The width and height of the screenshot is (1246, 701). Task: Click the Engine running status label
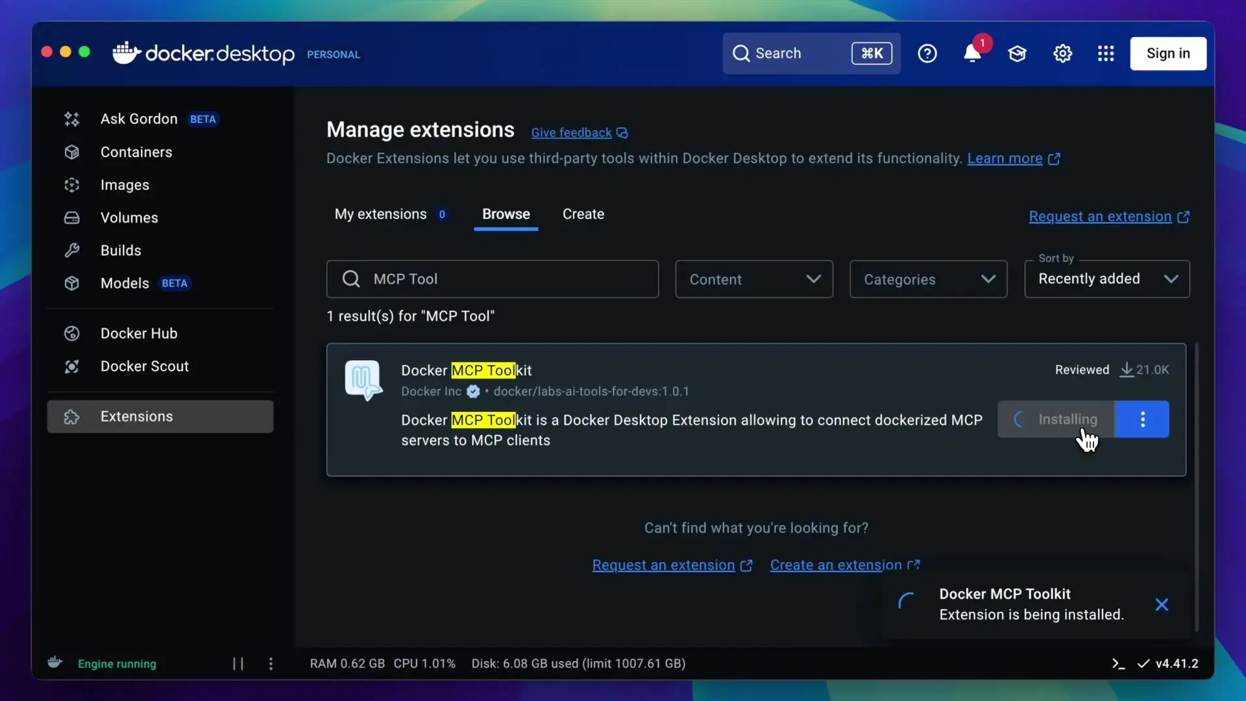coord(117,664)
